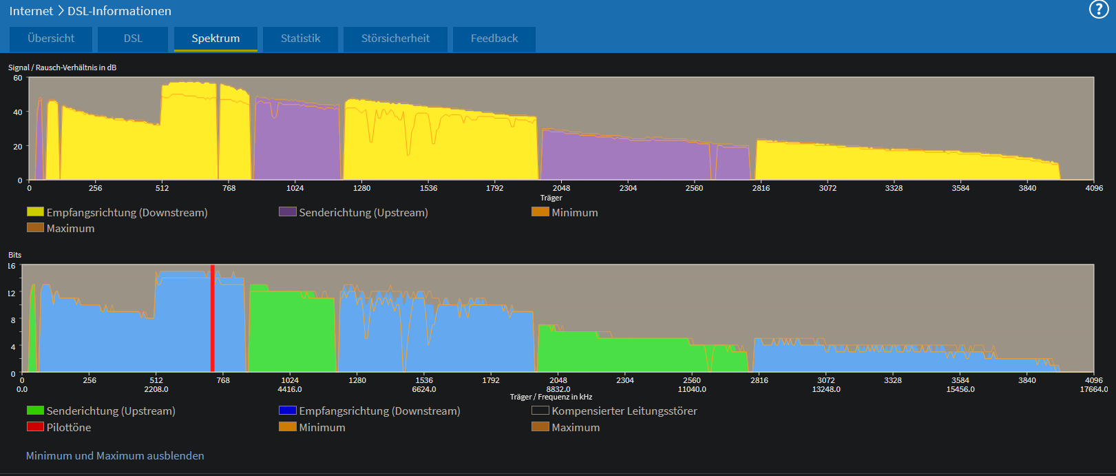Click the 8832.0 frequency value
The width and height of the screenshot is (1116, 476).
point(558,389)
